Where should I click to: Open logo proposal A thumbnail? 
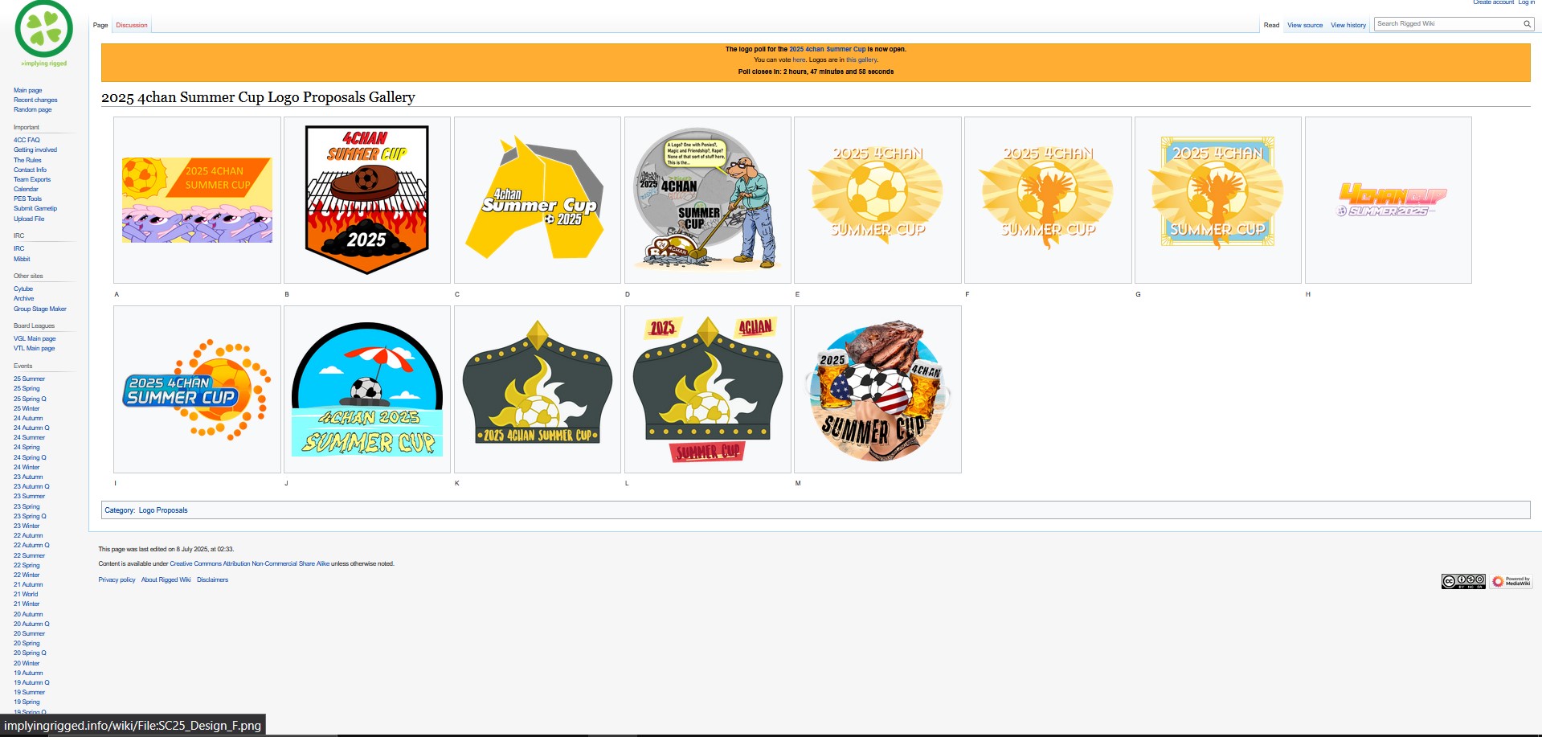click(x=197, y=200)
